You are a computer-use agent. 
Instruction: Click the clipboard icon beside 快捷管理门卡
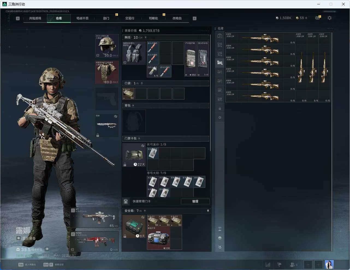[126, 201]
